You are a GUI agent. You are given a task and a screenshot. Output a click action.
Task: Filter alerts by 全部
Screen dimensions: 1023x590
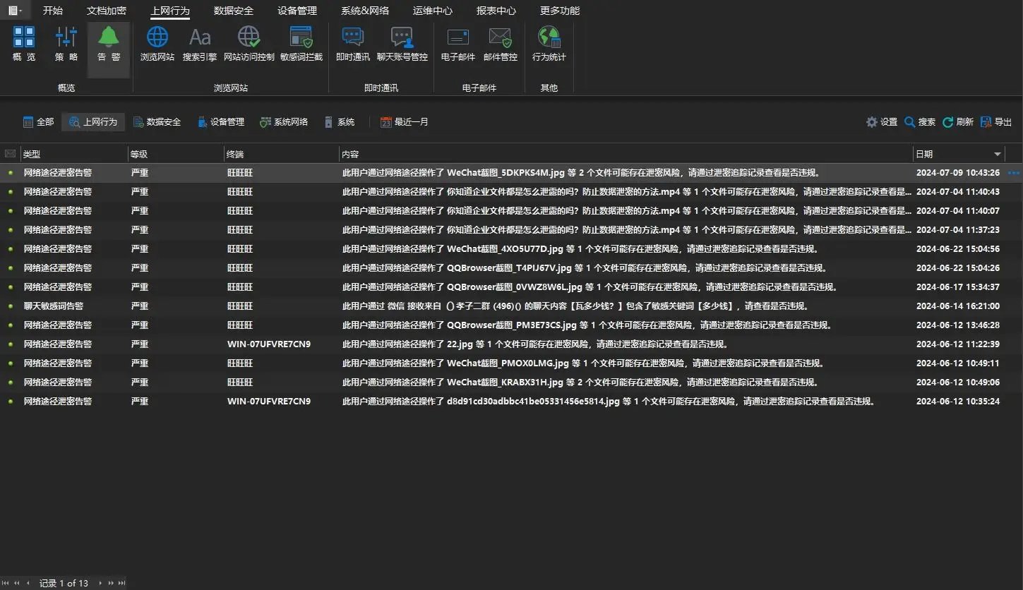tap(38, 122)
